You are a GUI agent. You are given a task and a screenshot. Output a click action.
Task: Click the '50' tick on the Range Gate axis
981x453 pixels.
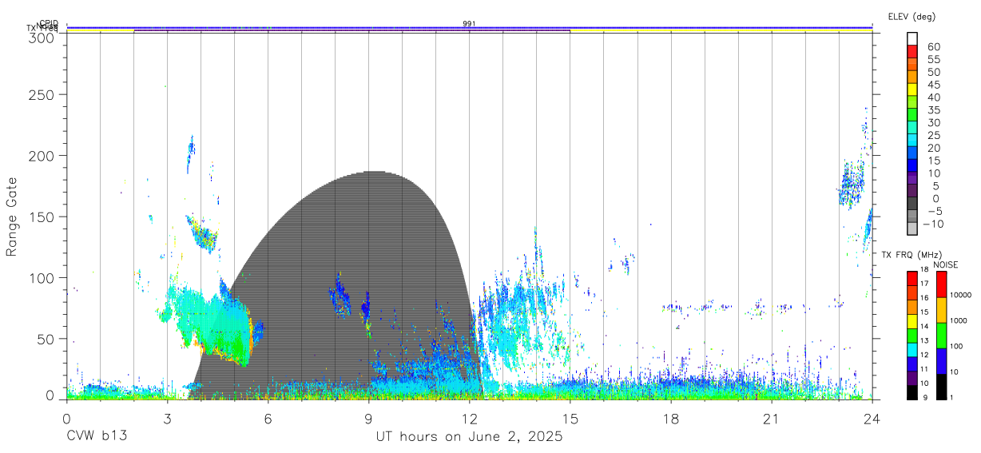point(46,339)
